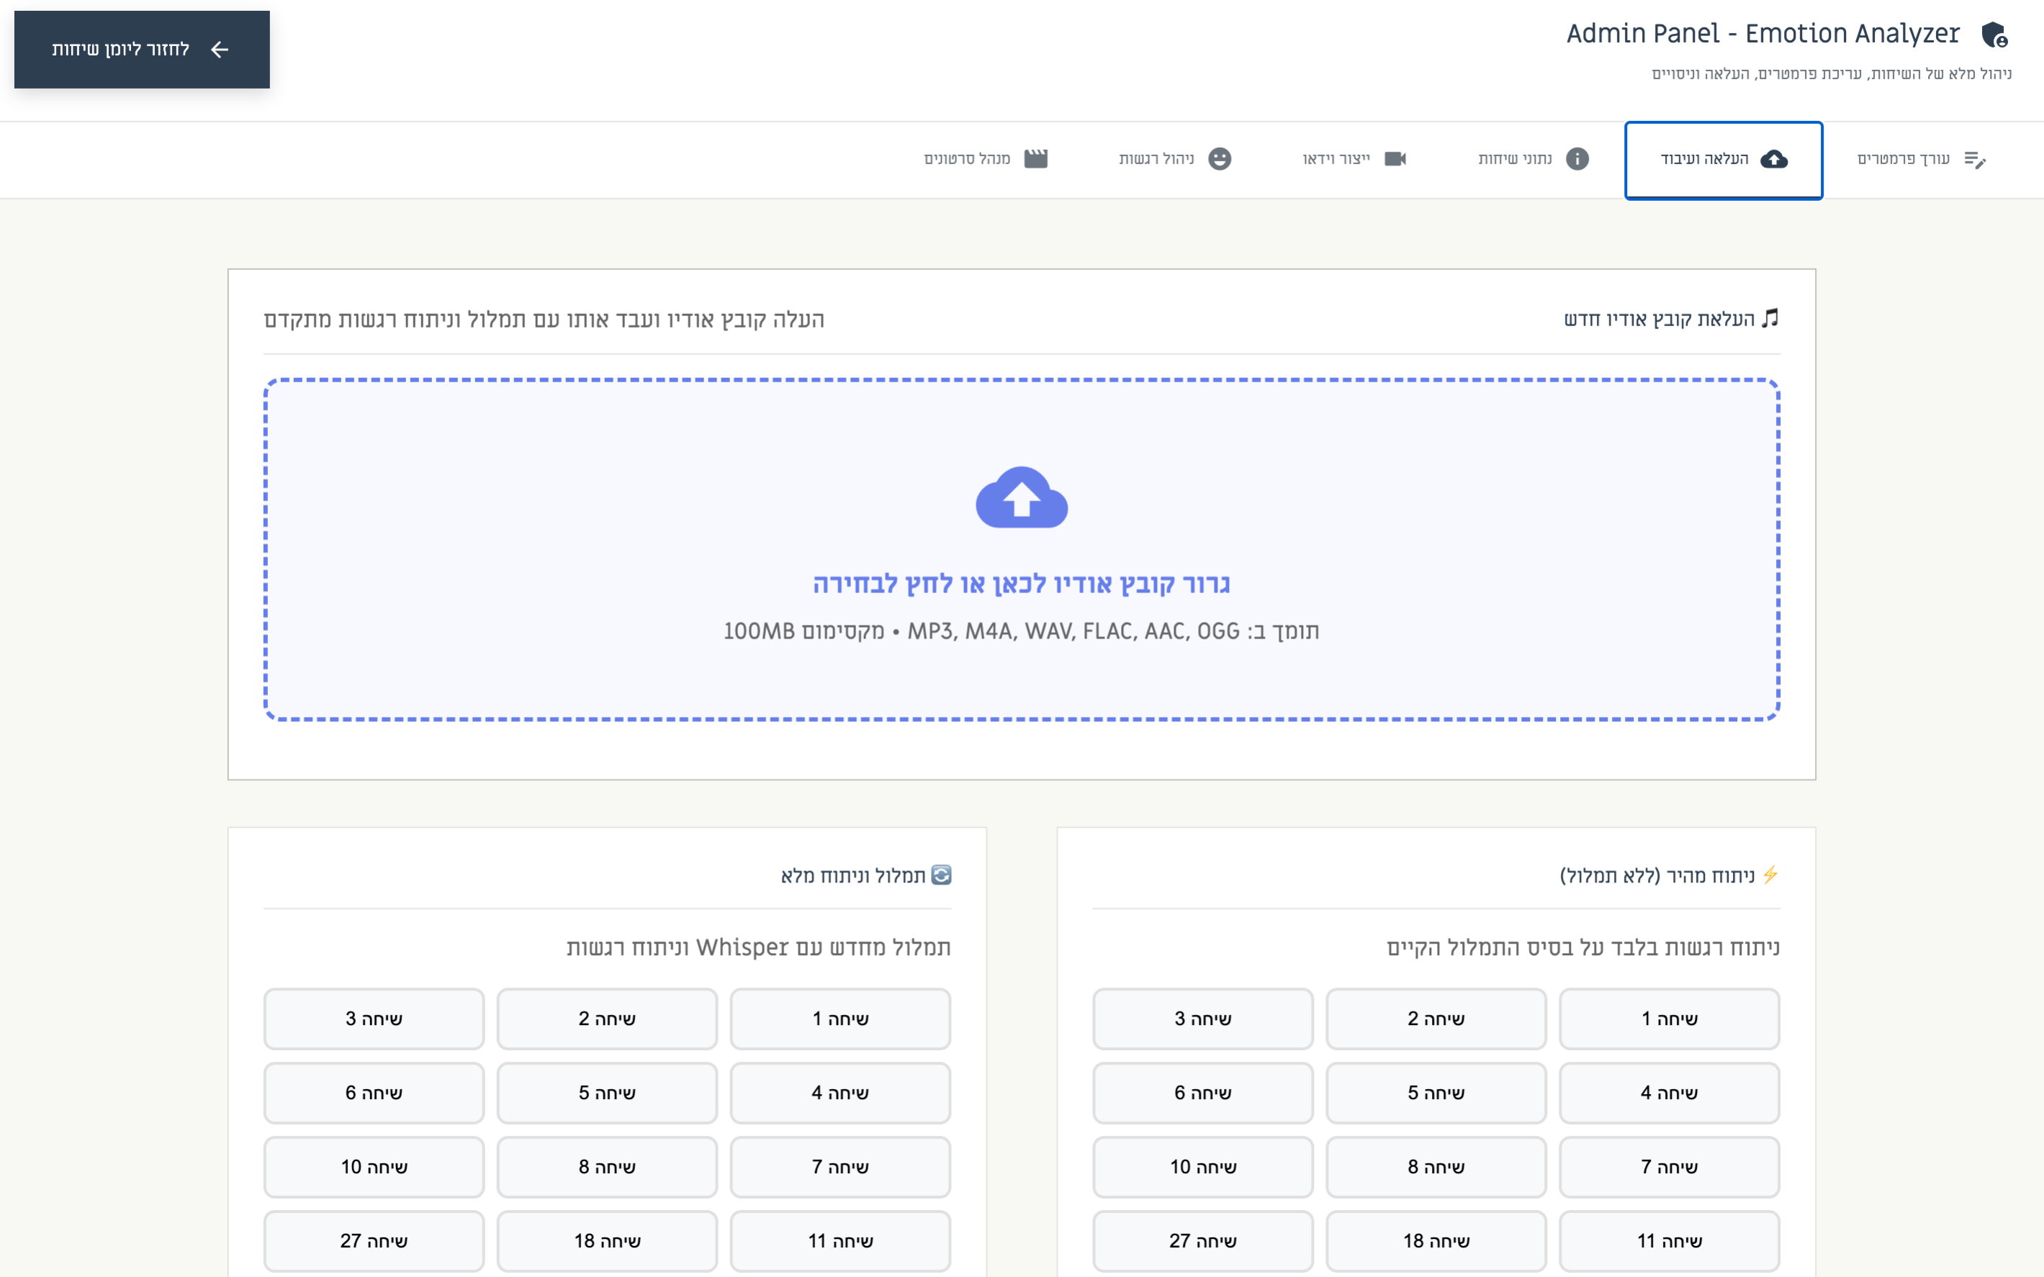Start full transcription for שיחה 5

[606, 1093]
